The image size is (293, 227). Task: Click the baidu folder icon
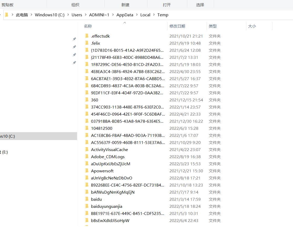pyautogui.click(x=87, y=199)
